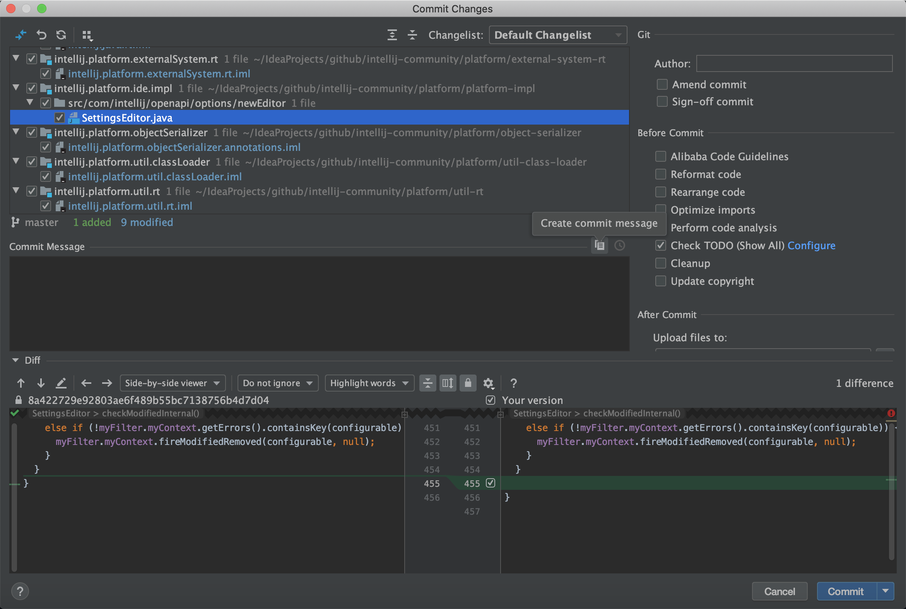Click the Group By toolbar icon
Screen dimensions: 906x609
(x=87, y=35)
